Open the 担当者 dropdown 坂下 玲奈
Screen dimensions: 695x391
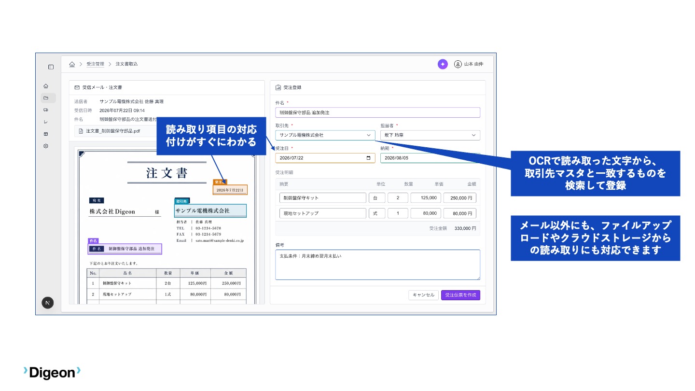tap(430, 135)
